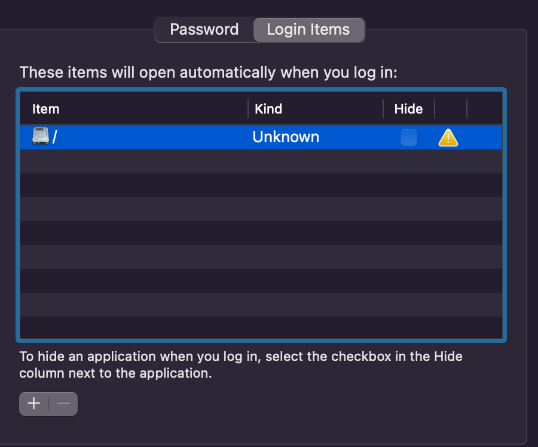Sort list by the Item column header
The width and height of the screenshot is (538, 447).
click(46, 109)
